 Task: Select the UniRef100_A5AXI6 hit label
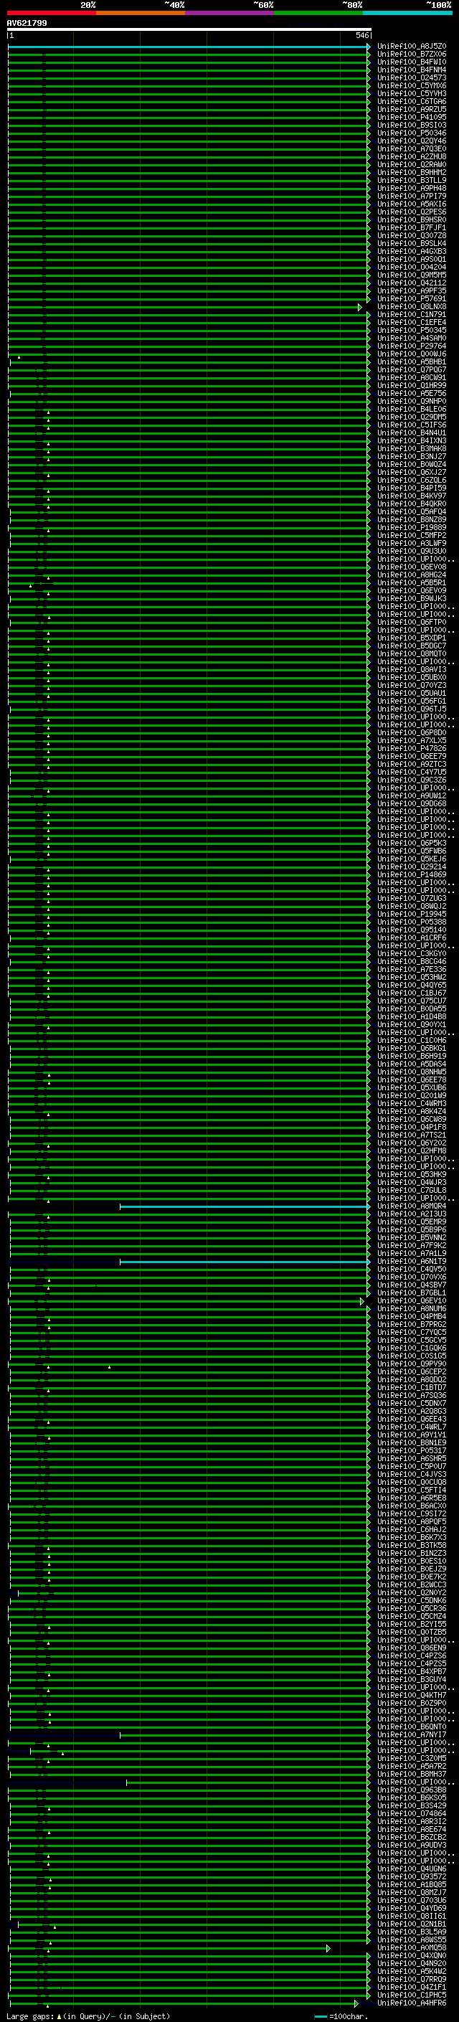pos(412,204)
